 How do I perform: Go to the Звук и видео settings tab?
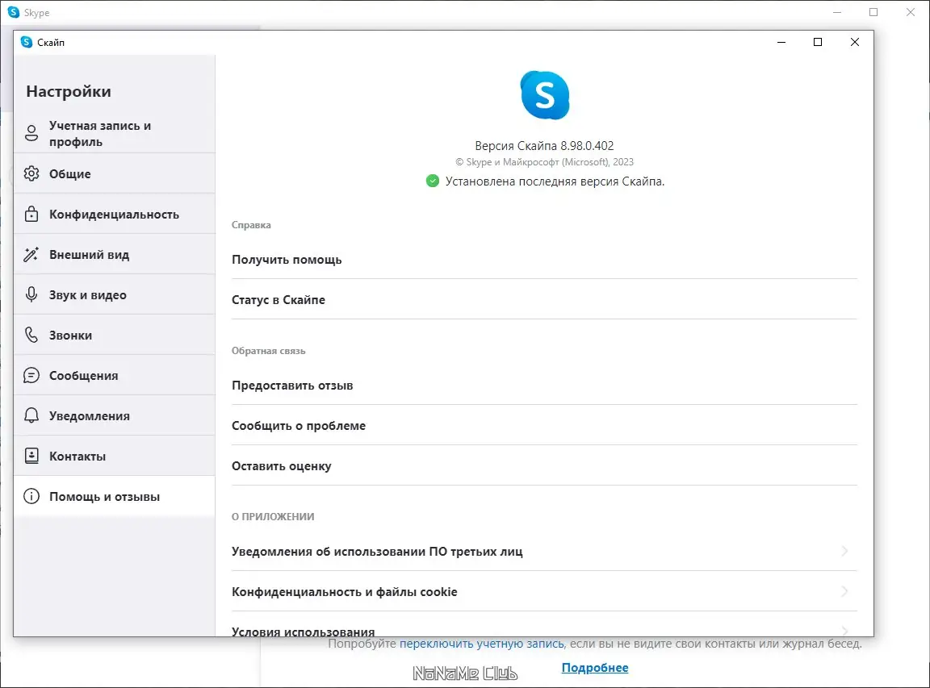coord(115,294)
